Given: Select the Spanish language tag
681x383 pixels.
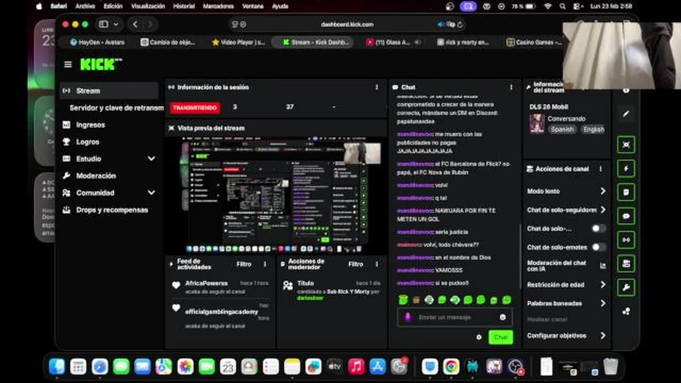Looking at the screenshot, I should (562, 129).
